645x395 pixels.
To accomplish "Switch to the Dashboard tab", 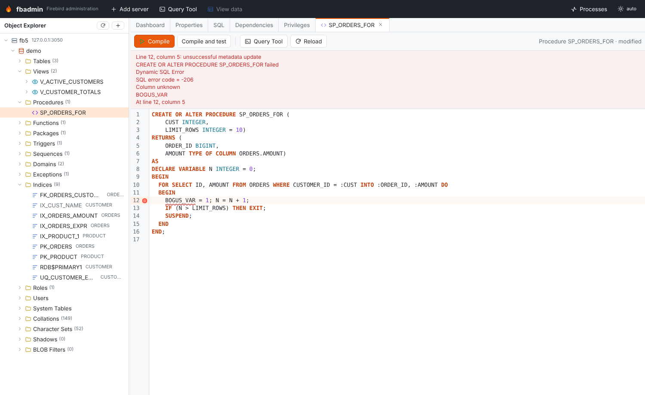I will click(x=150, y=25).
